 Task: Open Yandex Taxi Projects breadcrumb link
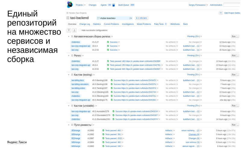[78, 13]
